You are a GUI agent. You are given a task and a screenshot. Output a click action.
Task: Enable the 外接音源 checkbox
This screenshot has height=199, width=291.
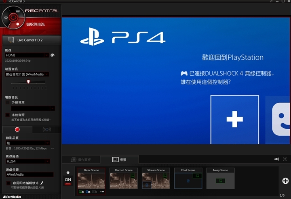coord(7,102)
